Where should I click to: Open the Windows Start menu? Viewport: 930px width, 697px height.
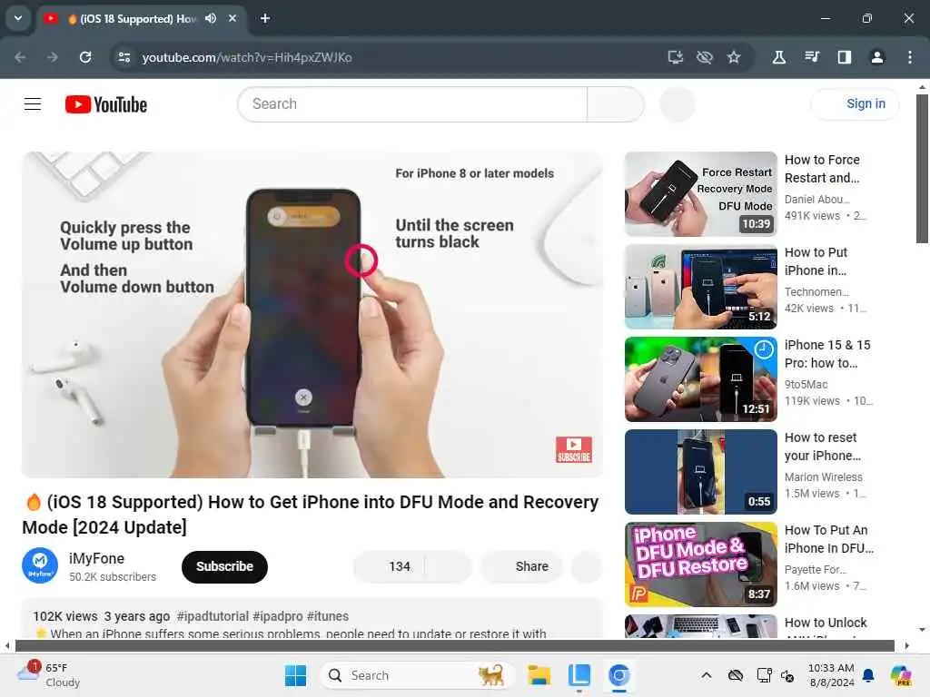pyautogui.click(x=295, y=675)
